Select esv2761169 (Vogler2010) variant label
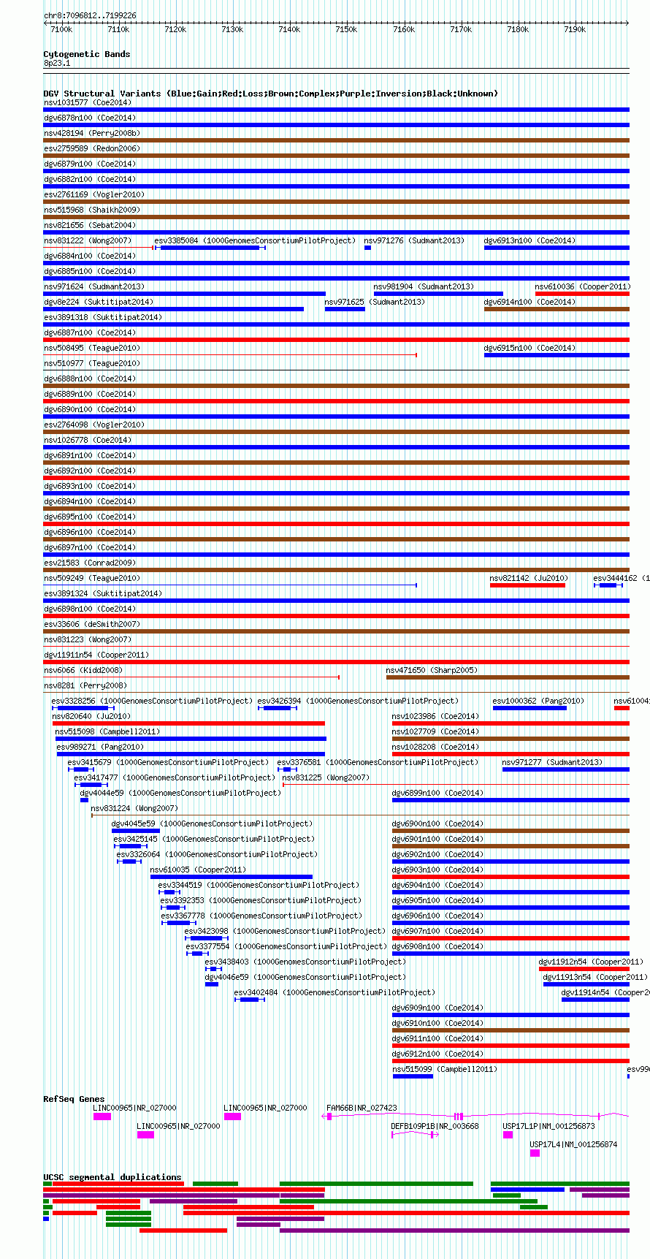 tap(94, 194)
